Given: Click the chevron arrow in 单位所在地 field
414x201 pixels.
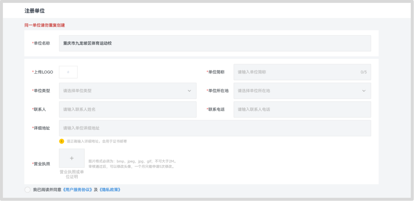Looking at the screenshot, I should pos(364,91).
